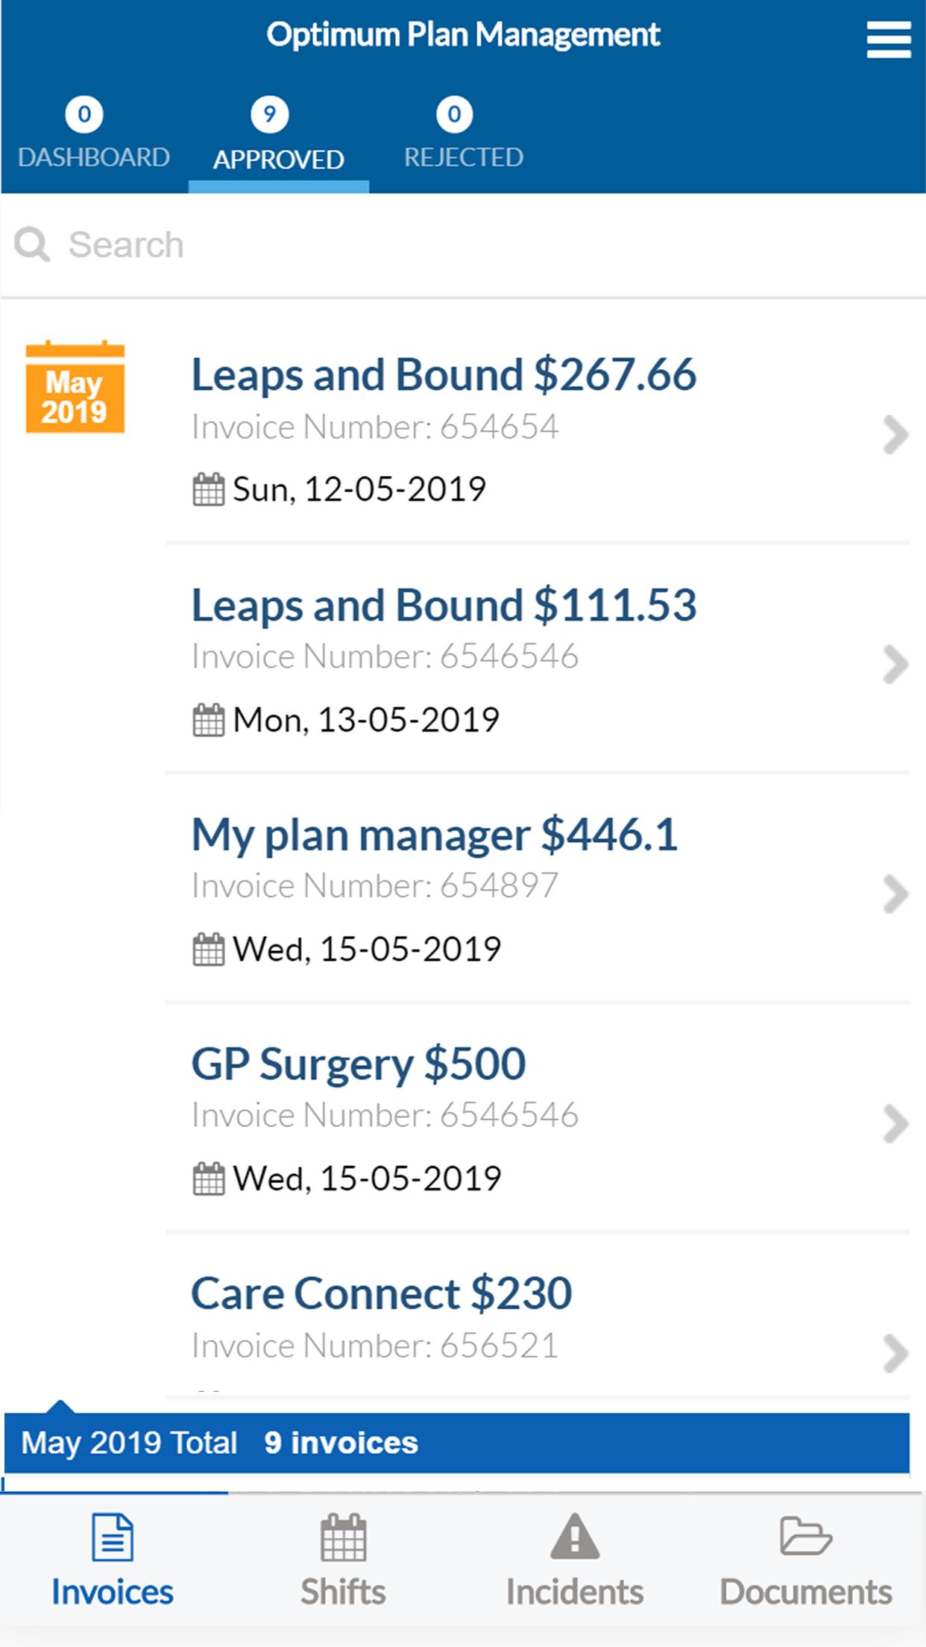
Task: Click the May 2019 Total bar
Action: (x=457, y=1443)
